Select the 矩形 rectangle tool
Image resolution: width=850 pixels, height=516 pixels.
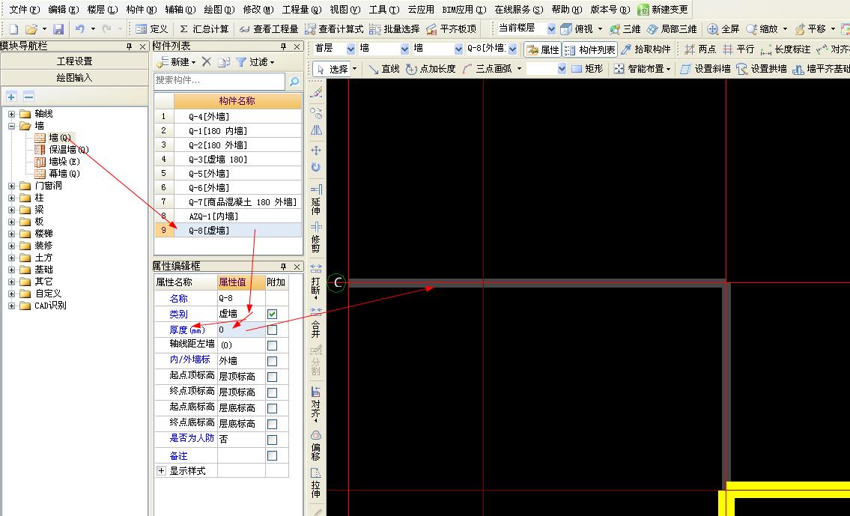click(x=587, y=69)
